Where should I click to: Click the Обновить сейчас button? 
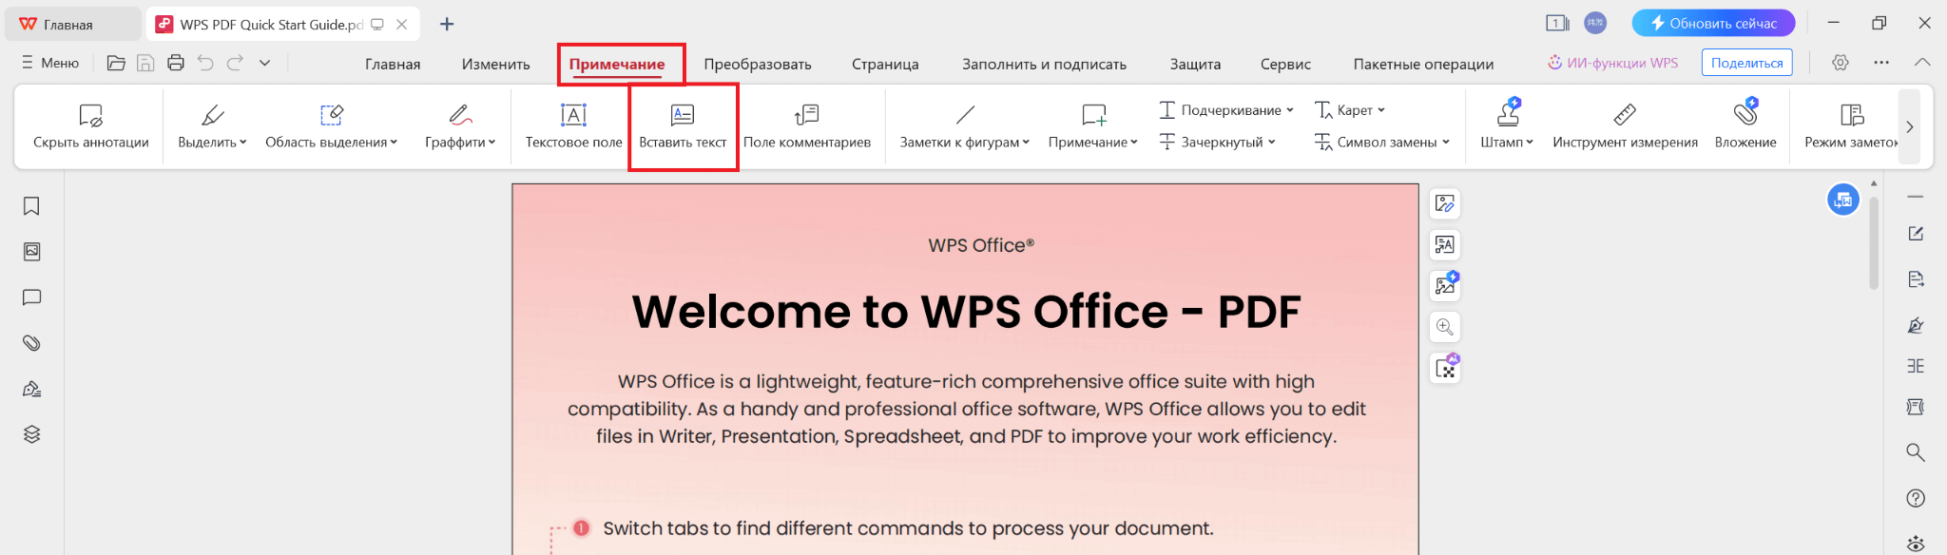tap(1713, 23)
